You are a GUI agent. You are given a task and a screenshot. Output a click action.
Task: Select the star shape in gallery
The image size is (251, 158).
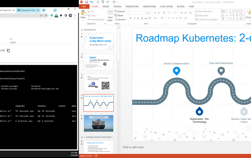click(241, 19)
